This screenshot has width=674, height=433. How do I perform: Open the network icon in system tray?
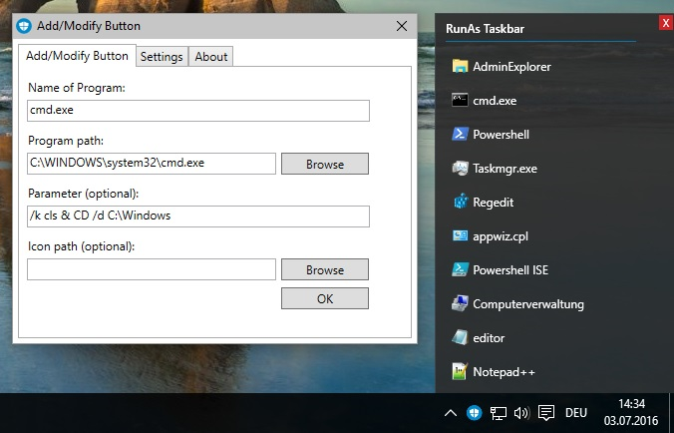click(498, 413)
